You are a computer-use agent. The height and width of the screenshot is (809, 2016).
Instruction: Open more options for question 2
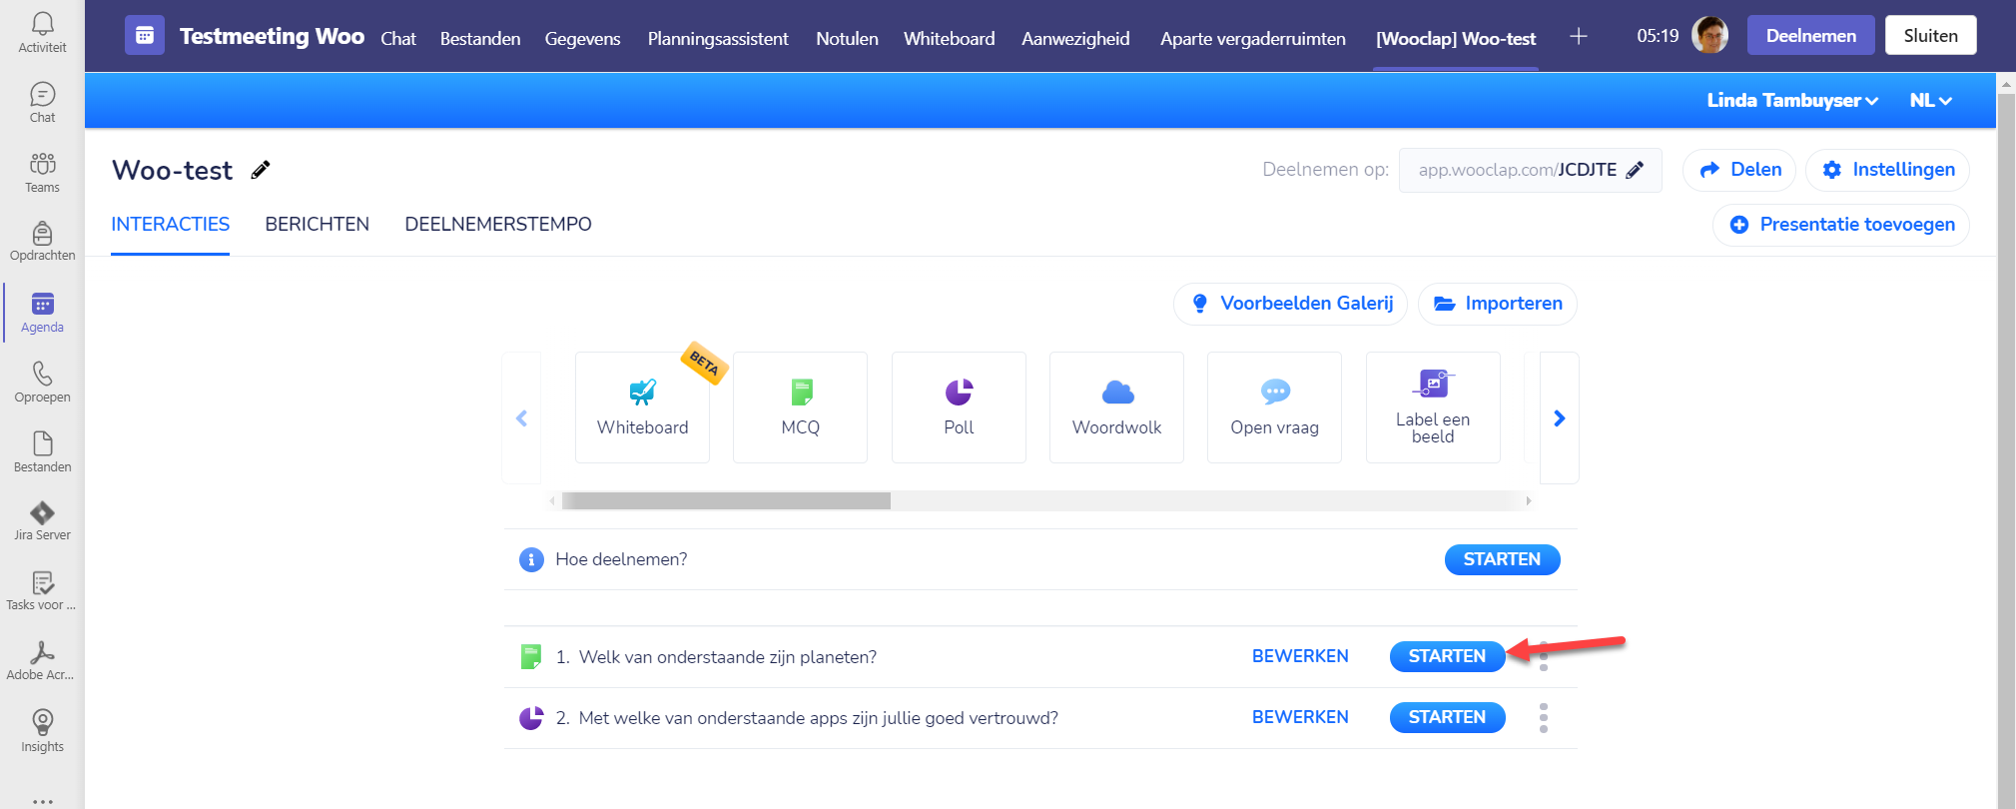point(1544,717)
